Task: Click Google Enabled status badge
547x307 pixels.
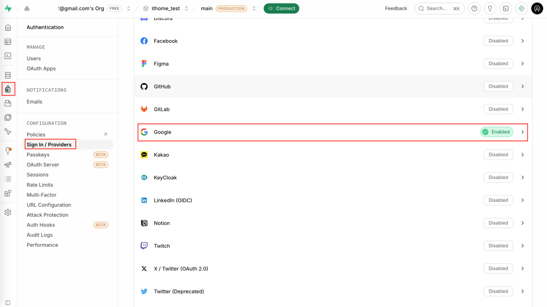Action: (x=497, y=132)
